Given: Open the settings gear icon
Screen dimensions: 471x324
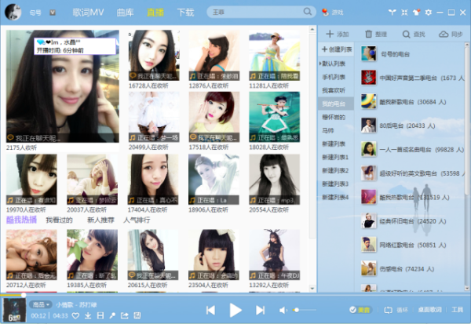Looking at the screenshot, I should coord(429,12).
